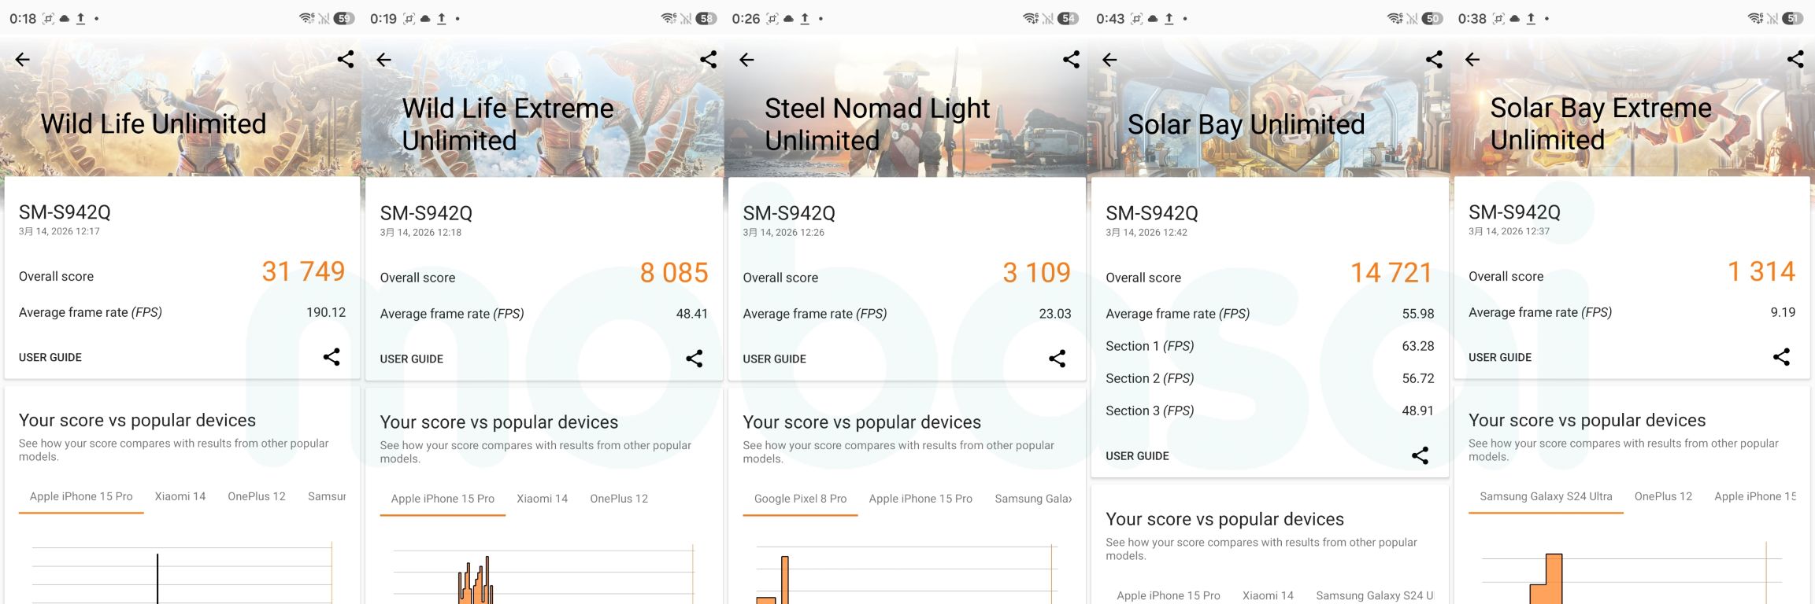Tap back arrow on Steel Nomad Light screen

746,60
